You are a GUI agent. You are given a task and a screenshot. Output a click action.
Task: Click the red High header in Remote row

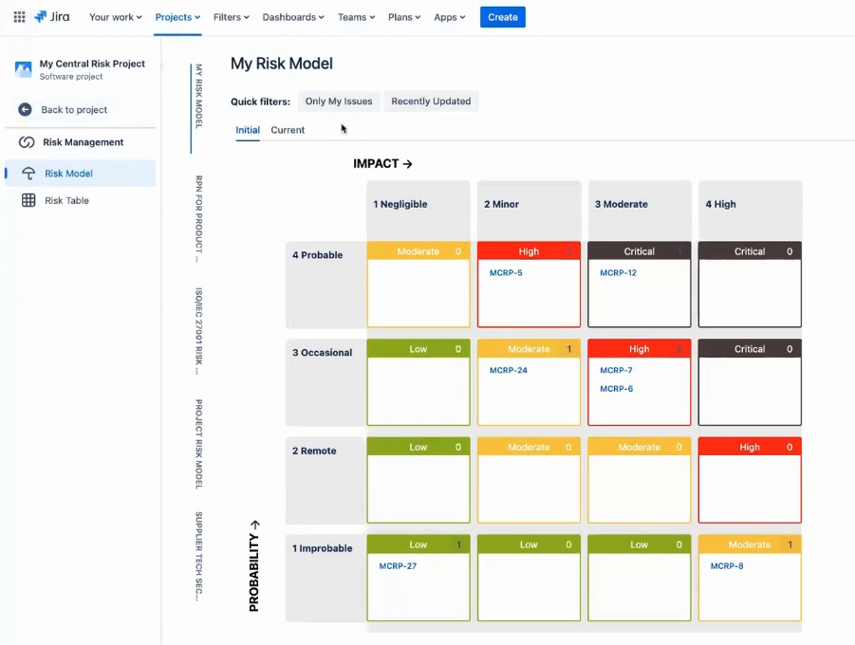[749, 446]
